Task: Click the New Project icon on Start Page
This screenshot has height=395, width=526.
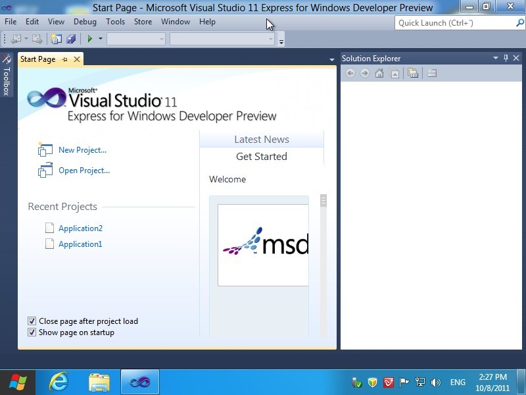Action: pos(45,150)
